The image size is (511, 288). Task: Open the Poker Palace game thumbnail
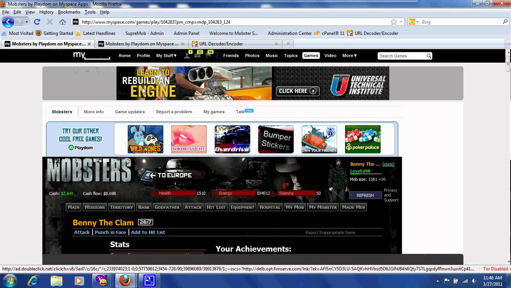pyautogui.click(x=363, y=139)
